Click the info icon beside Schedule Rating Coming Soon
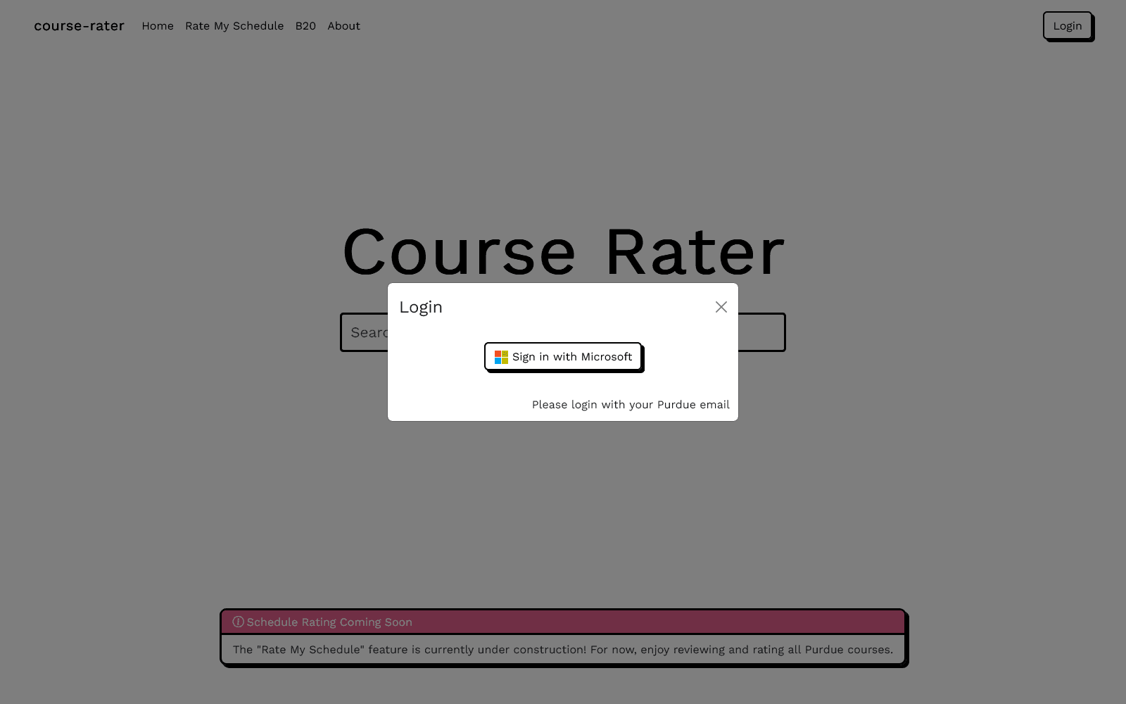This screenshot has height=704, width=1126. pos(238,622)
